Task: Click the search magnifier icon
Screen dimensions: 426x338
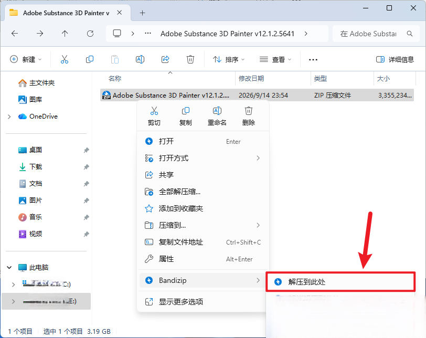Action: [x=410, y=34]
